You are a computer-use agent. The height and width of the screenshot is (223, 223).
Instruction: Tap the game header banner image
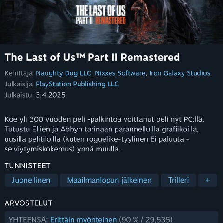[x=111, y=22]
